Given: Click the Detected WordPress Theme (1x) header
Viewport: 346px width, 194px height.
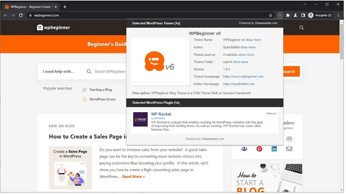Looking at the screenshot, I should pos(156,23).
